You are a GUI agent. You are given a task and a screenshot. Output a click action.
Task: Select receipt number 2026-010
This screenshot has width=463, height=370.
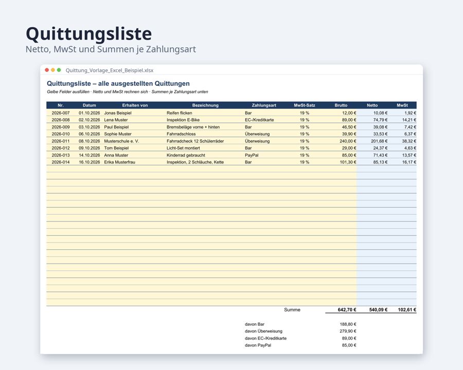click(x=61, y=134)
